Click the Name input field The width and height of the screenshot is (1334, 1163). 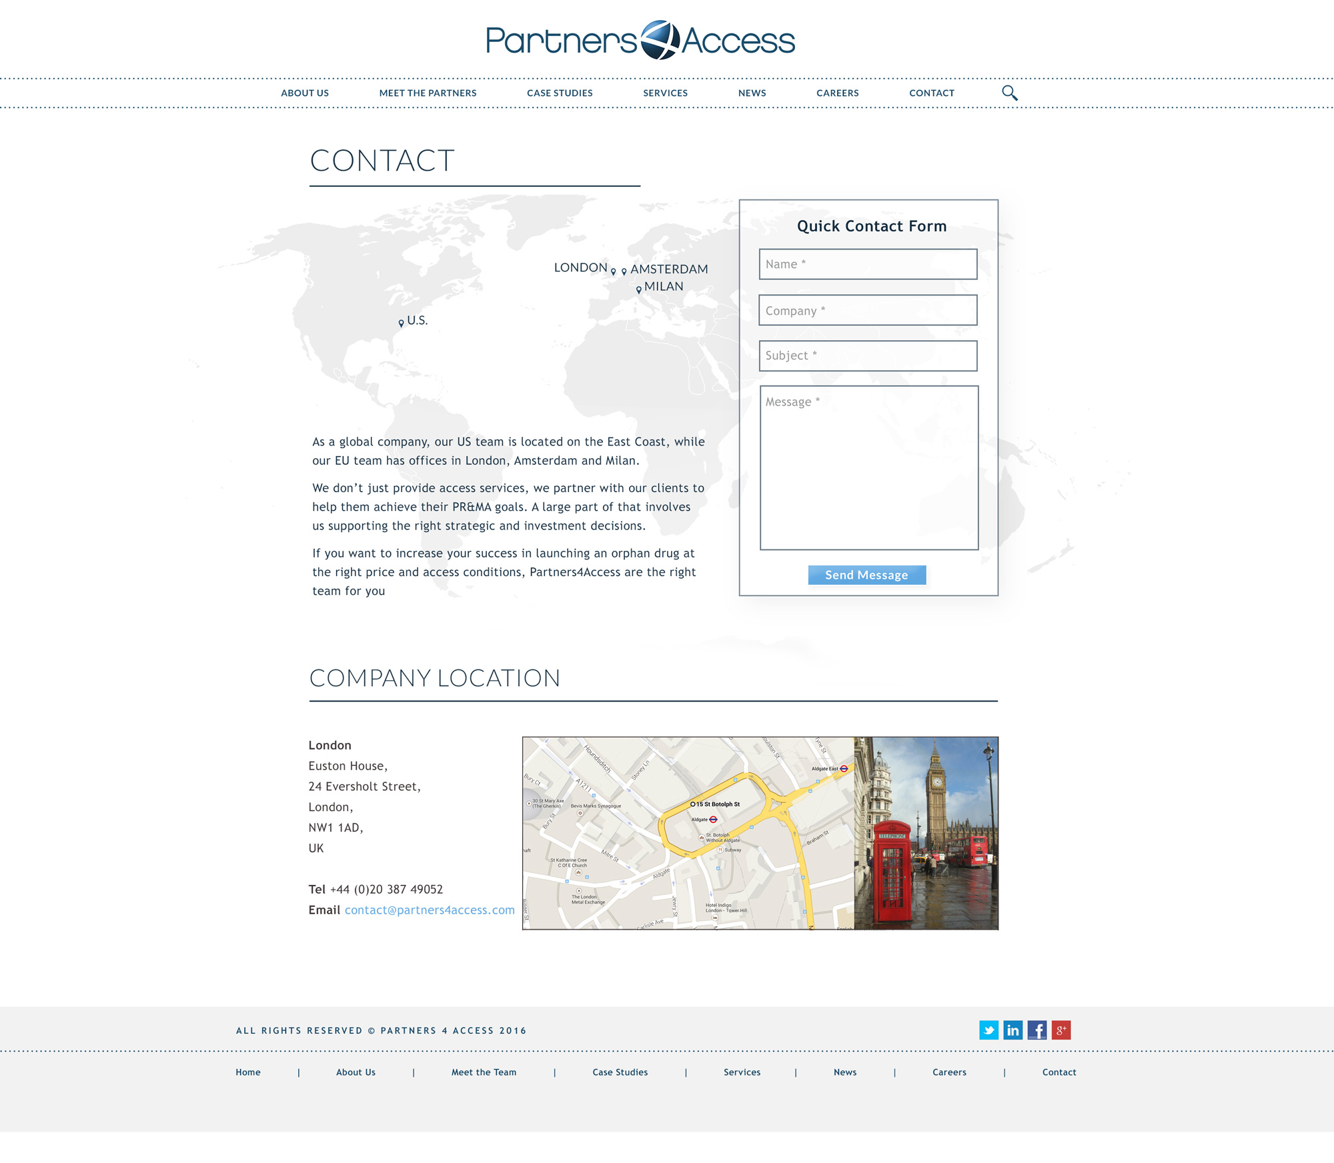click(x=868, y=264)
